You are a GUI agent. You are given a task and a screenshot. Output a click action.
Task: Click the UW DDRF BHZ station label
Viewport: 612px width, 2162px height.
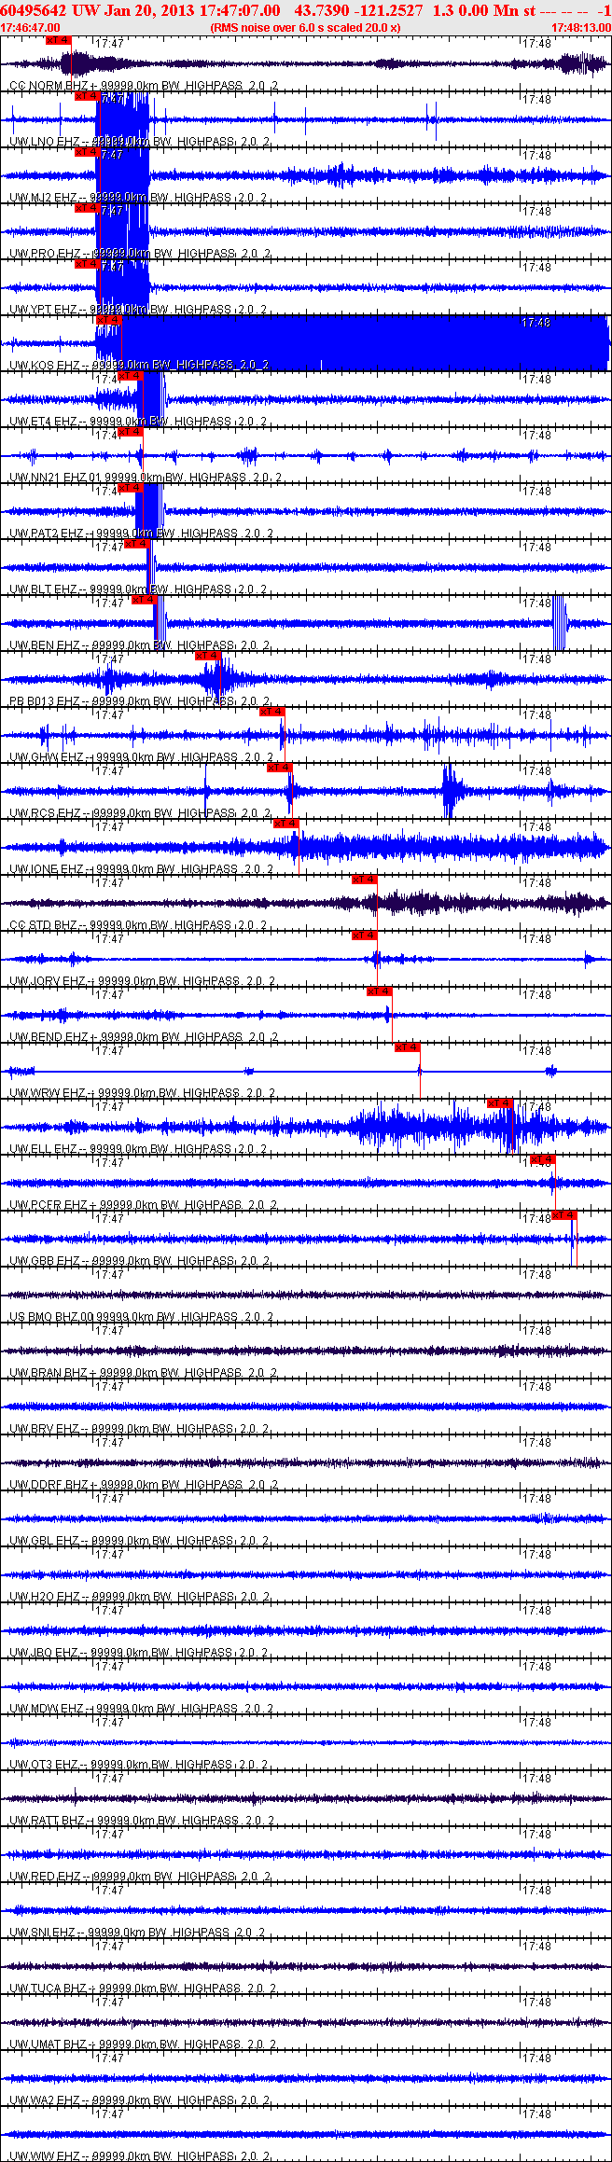[143, 1485]
